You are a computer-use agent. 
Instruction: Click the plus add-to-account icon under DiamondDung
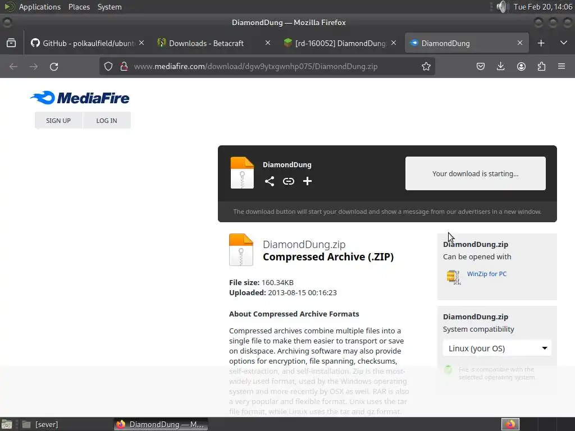coord(307,181)
